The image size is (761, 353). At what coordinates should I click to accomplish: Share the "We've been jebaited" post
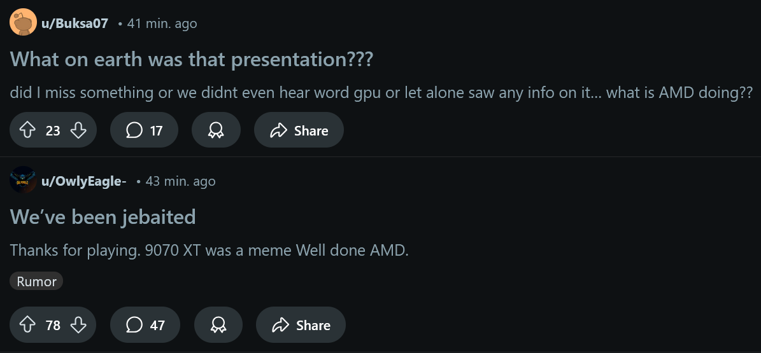tap(301, 325)
